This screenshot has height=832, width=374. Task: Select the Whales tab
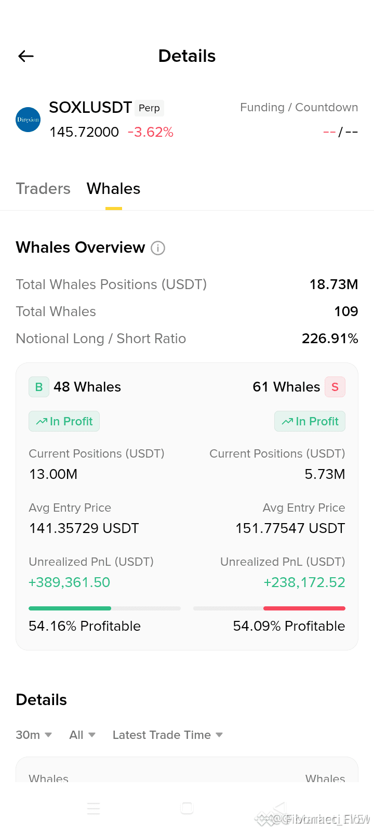(114, 188)
